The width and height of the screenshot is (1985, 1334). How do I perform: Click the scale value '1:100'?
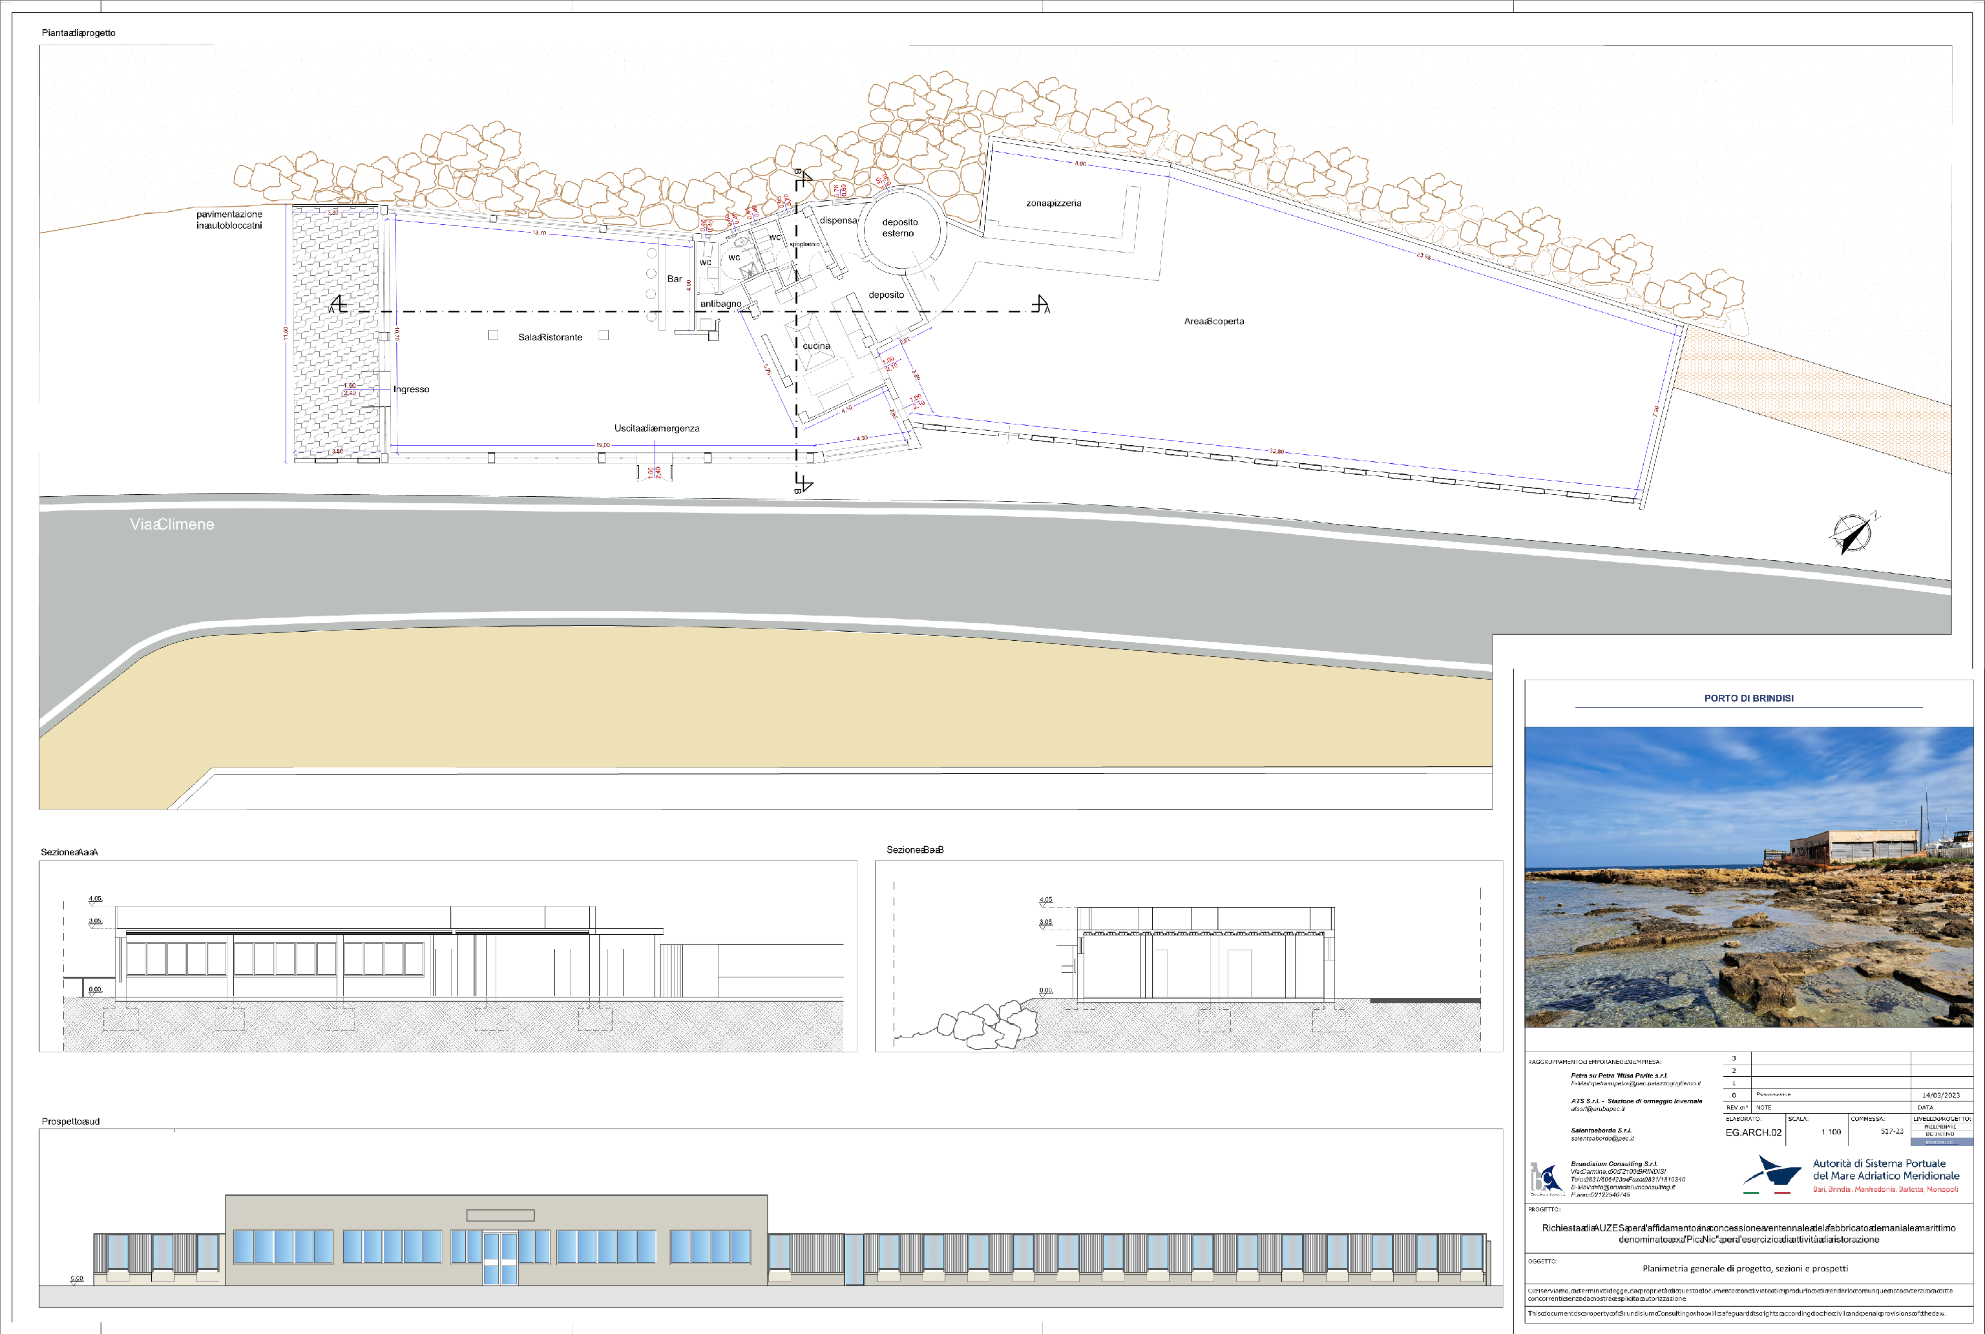pyautogui.click(x=1831, y=1132)
